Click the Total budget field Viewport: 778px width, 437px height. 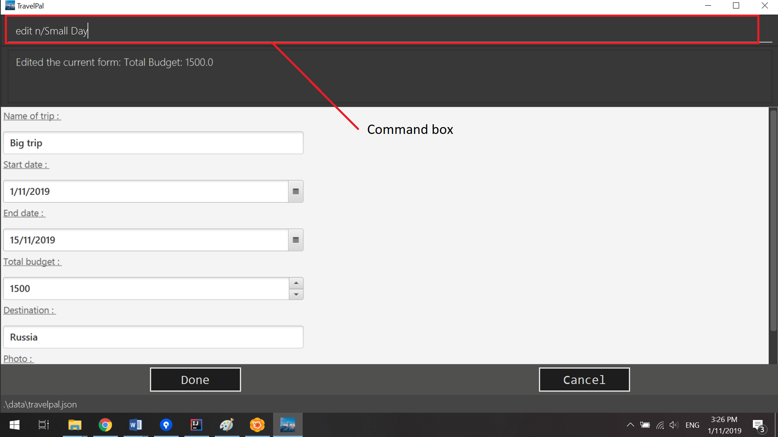146,289
